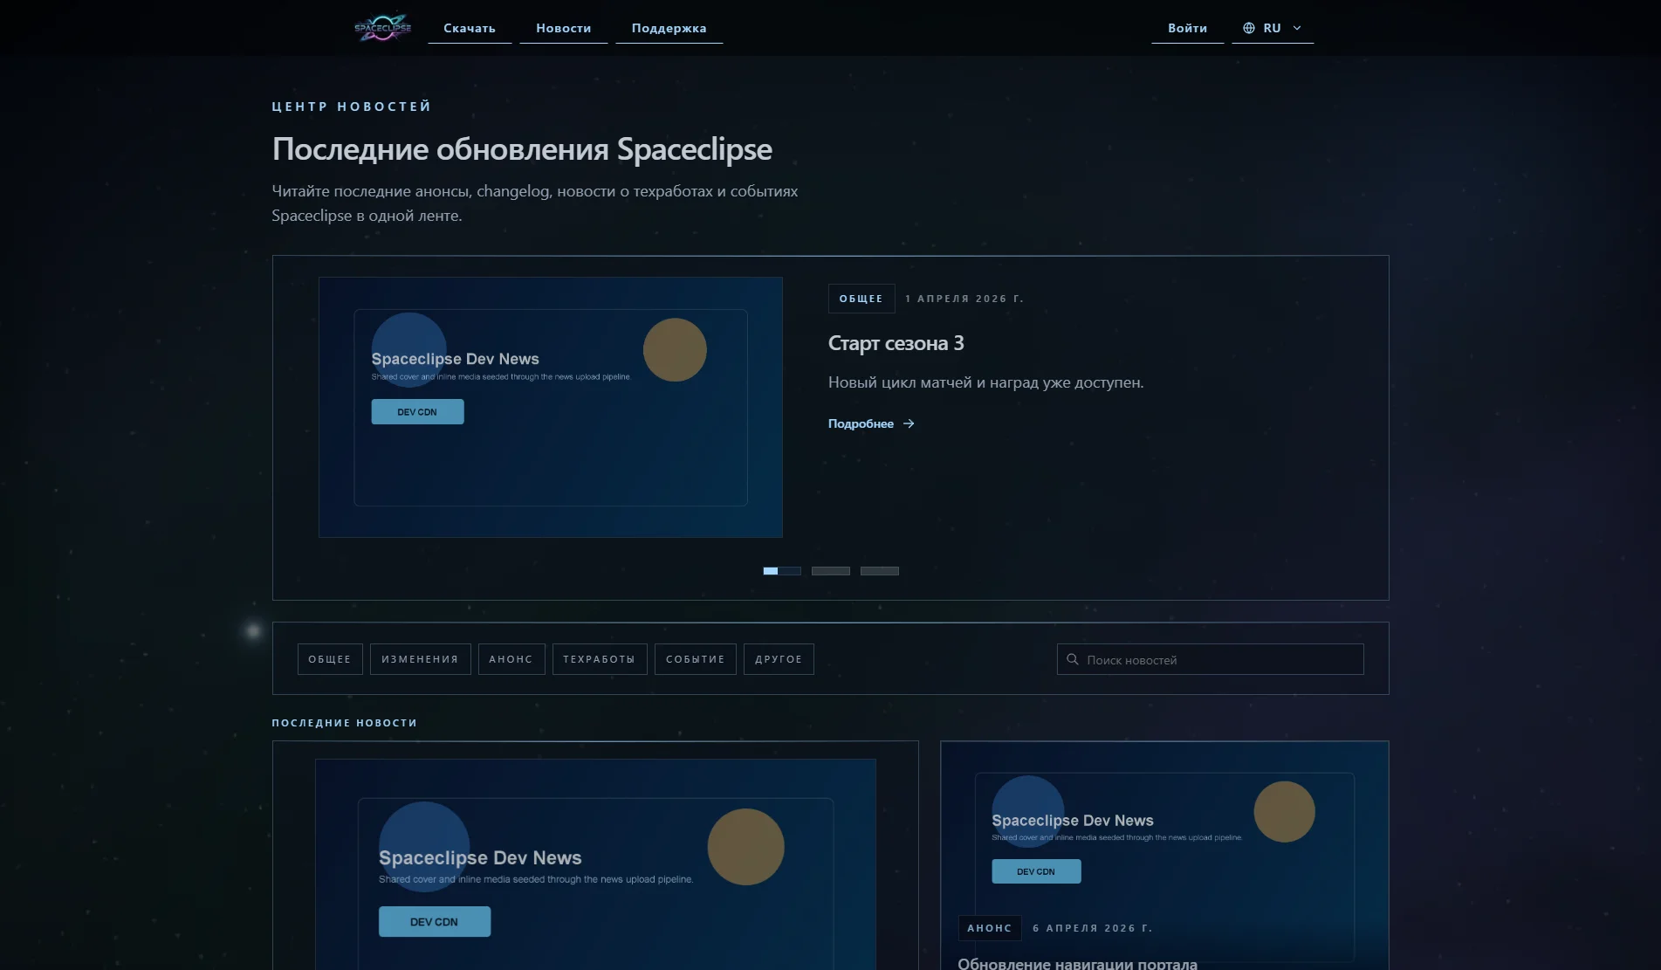This screenshot has width=1661, height=970.
Task: Click the Войти button
Action: [1187, 27]
